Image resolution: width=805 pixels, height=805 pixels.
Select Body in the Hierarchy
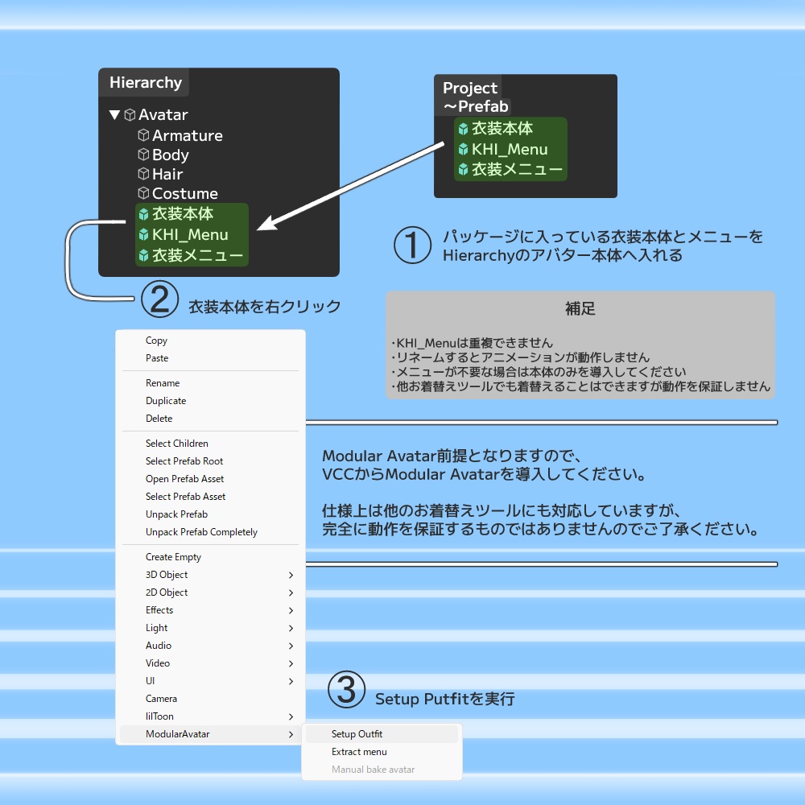coord(171,155)
